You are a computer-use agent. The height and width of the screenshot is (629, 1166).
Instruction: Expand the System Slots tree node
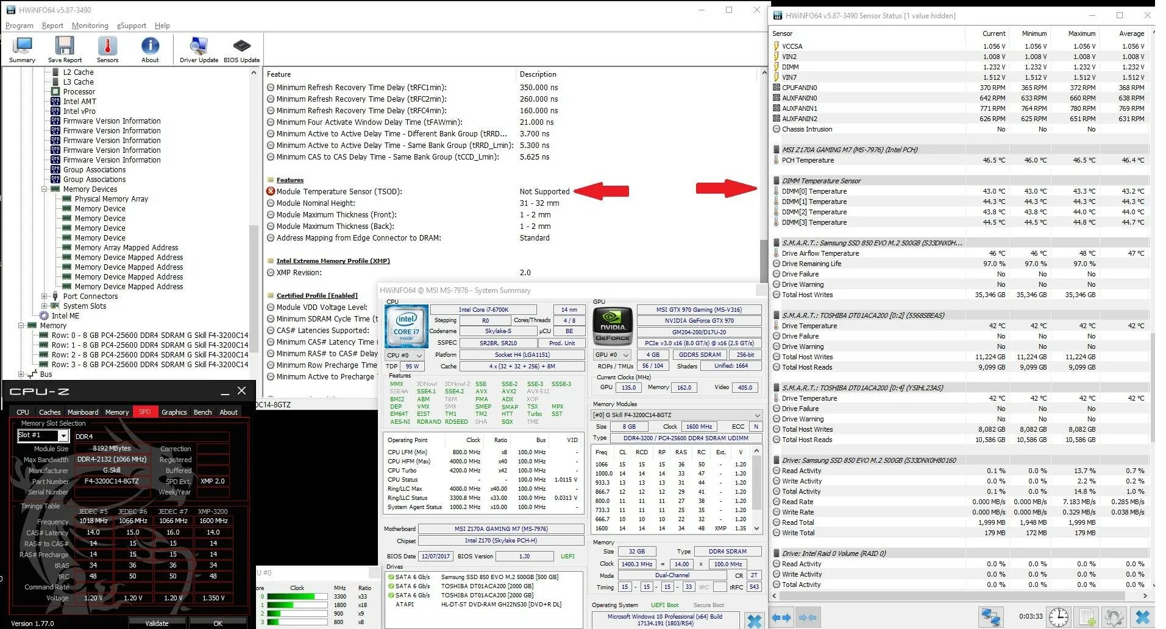44,306
